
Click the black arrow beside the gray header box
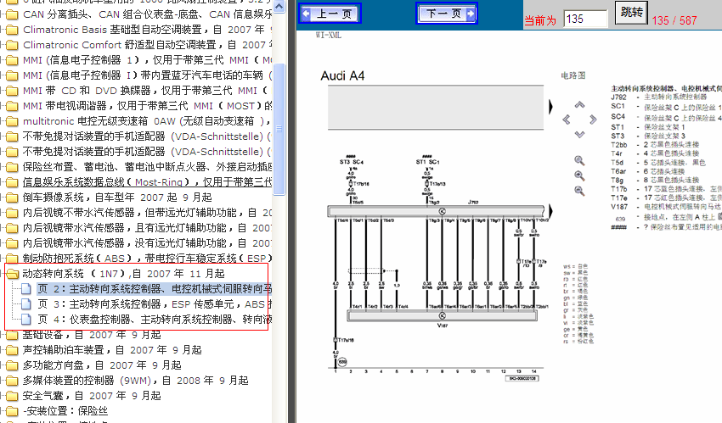coord(550,107)
